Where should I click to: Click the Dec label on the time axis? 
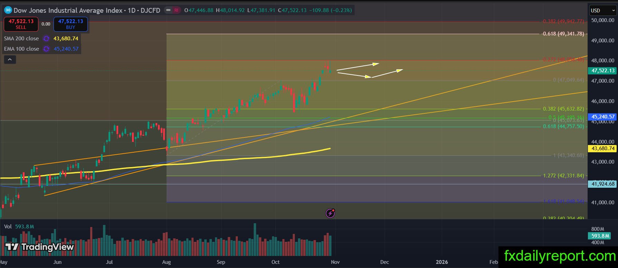(x=385, y=262)
